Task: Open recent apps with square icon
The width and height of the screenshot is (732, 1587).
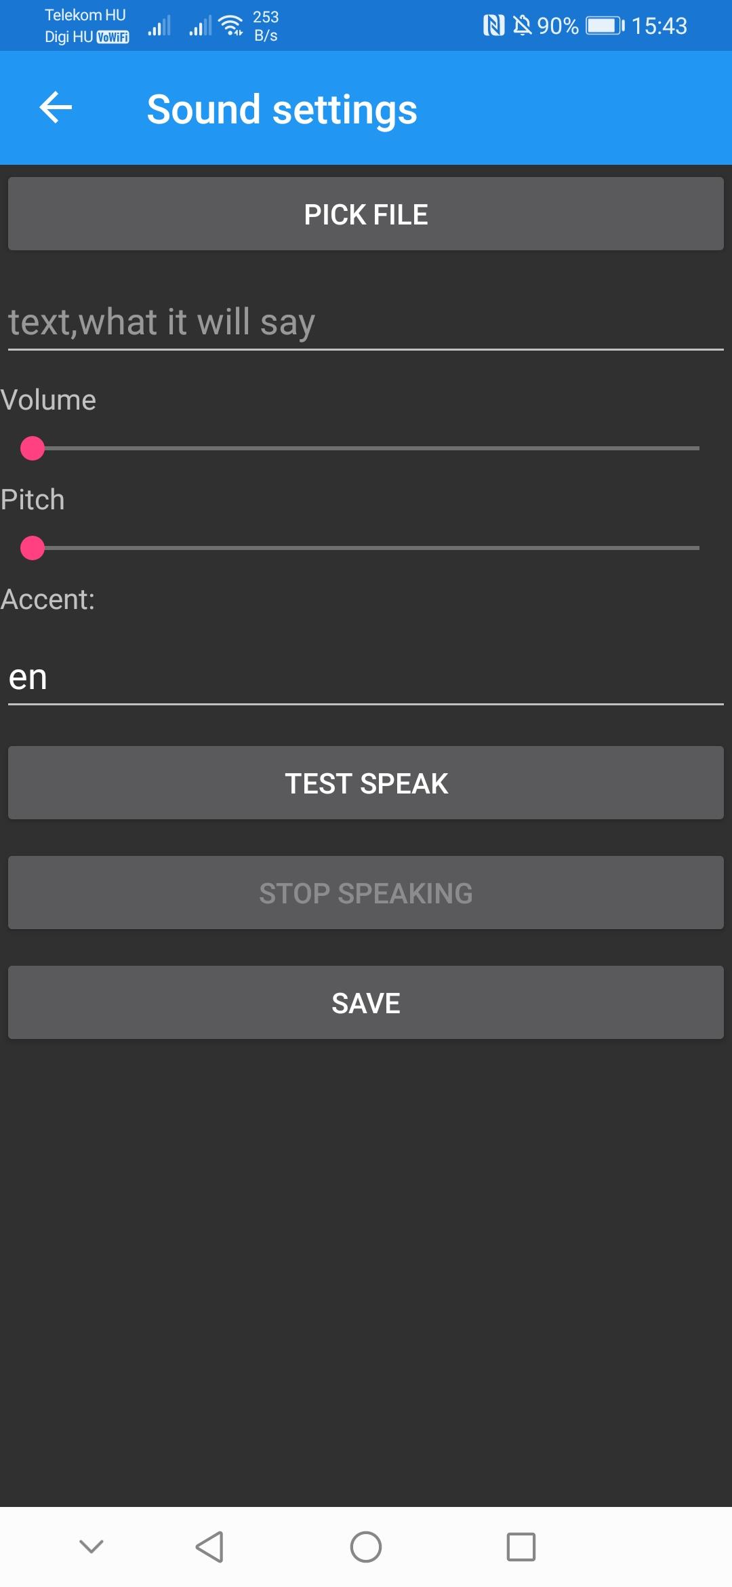Action: click(521, 1547)
